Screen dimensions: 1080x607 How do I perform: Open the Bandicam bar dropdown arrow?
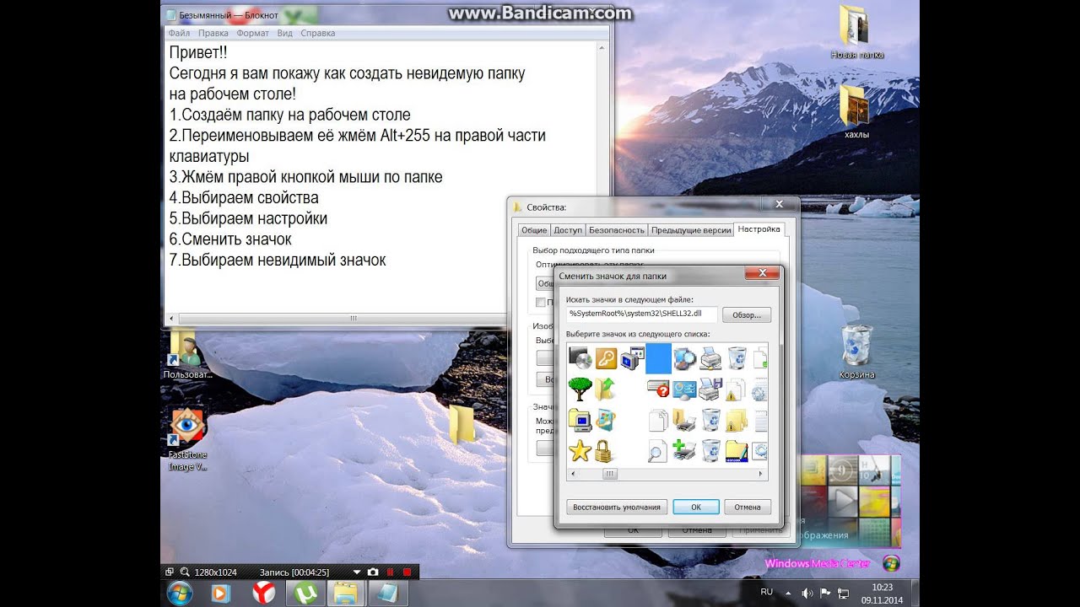point(357,572)
